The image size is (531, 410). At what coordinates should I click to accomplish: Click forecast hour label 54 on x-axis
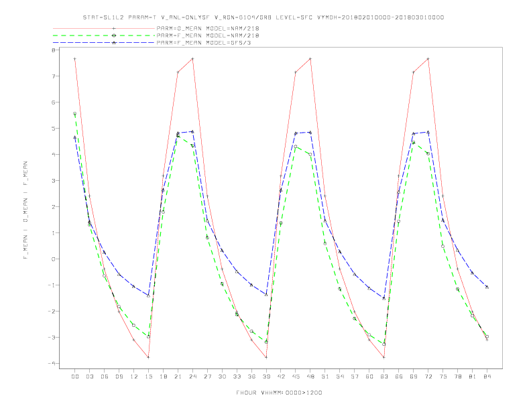(340, 377)
